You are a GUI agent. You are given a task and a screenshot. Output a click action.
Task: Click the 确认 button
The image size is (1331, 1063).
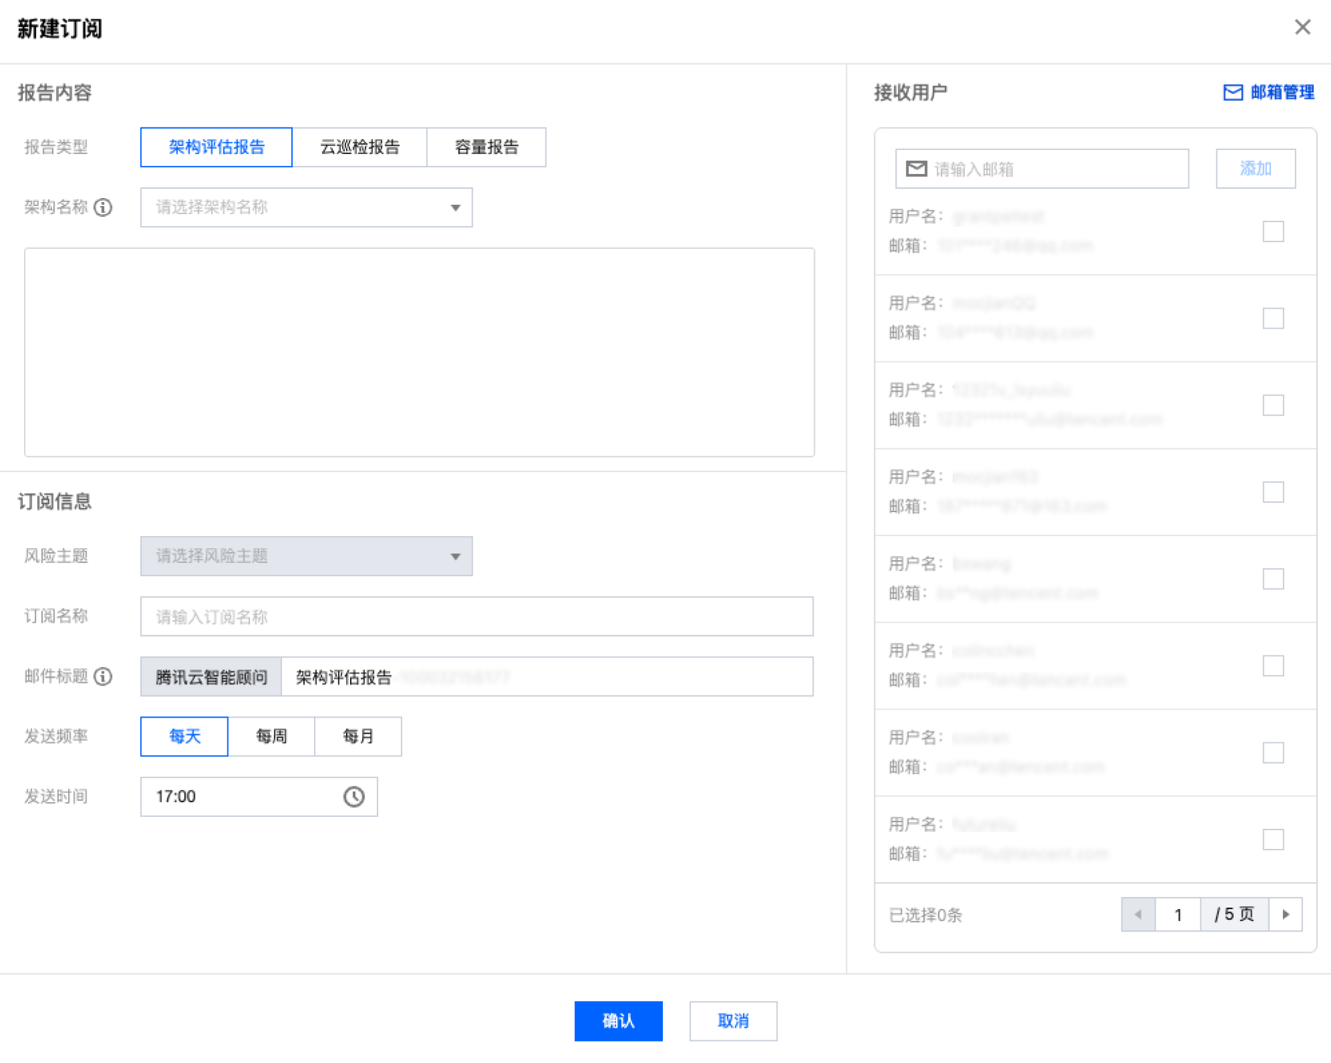click(x=617, y=1020)
